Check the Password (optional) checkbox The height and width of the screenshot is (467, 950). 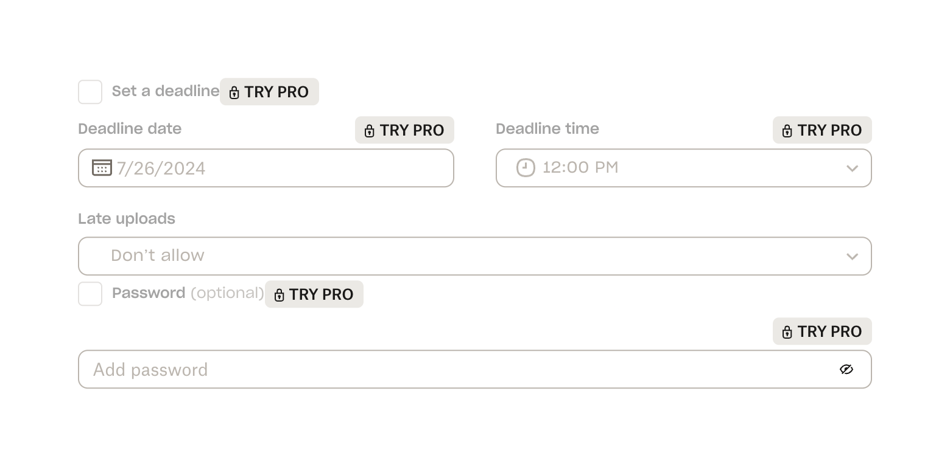(90, 294)
